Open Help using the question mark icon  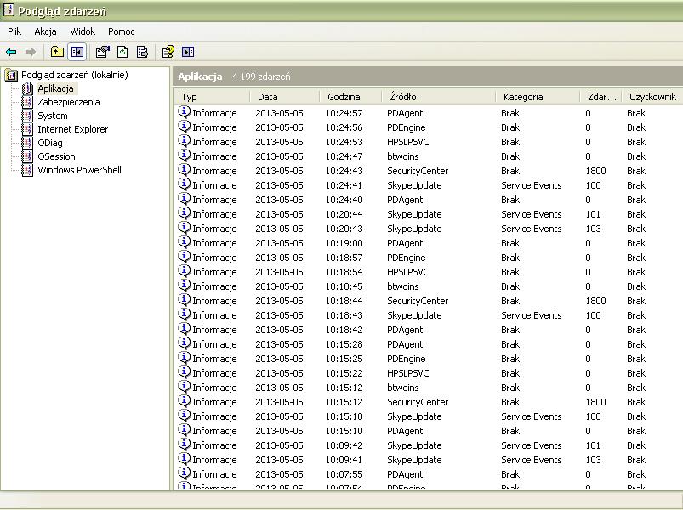click(168, 52)
